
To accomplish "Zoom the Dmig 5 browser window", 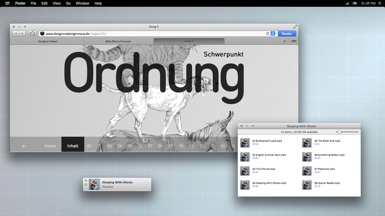I will click(25, 27).
